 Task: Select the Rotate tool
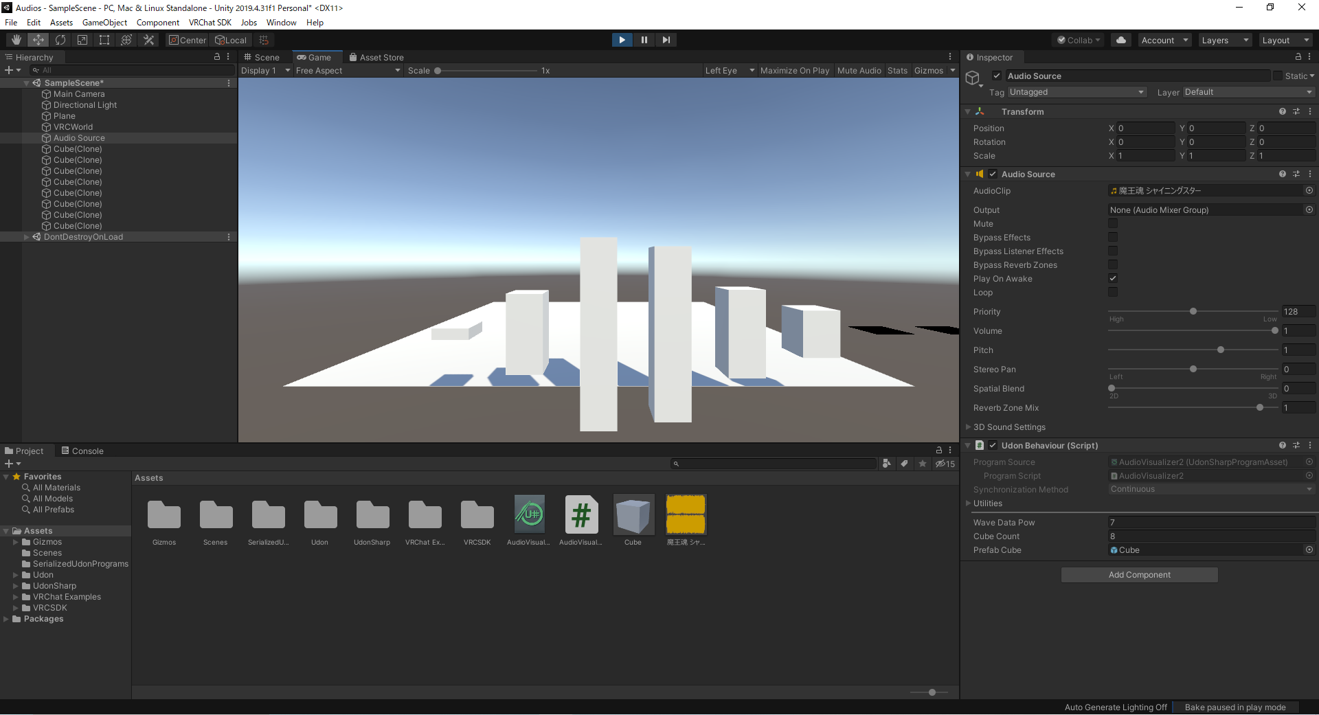click(x=60, y=40)
